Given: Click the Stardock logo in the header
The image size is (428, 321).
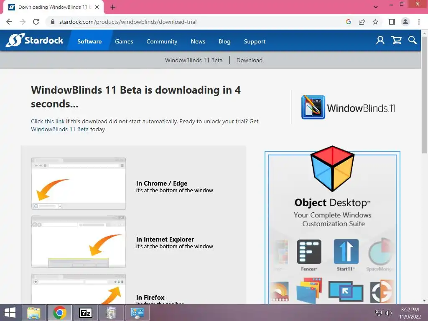Looking at the screenshot, I should tap(35, 41).
